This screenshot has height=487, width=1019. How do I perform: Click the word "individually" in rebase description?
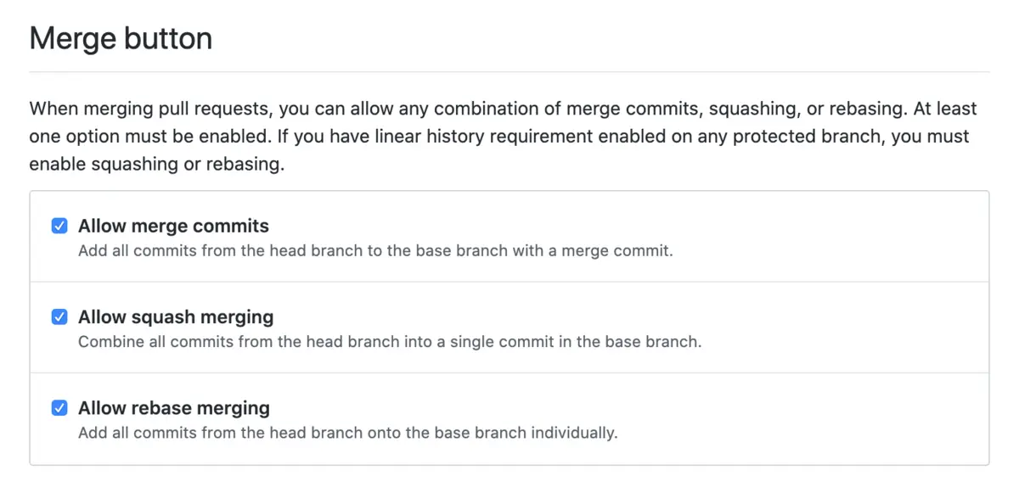click(x=573, y=433)
